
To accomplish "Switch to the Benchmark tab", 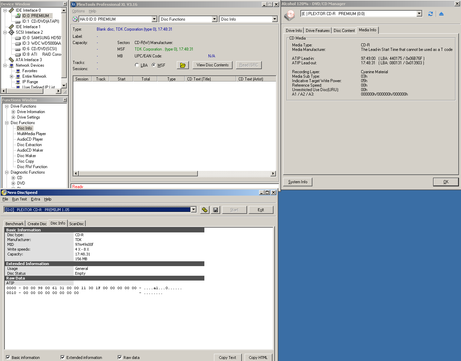I will click(14, 223).
